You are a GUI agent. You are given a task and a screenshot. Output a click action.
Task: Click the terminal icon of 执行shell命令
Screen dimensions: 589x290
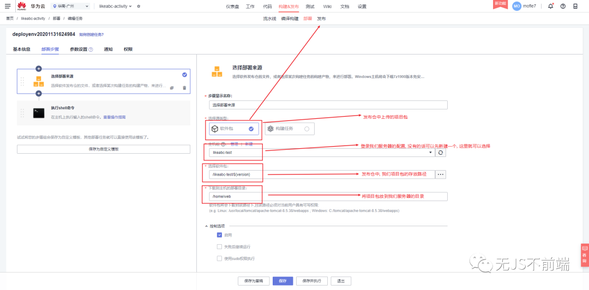[38, 113]
